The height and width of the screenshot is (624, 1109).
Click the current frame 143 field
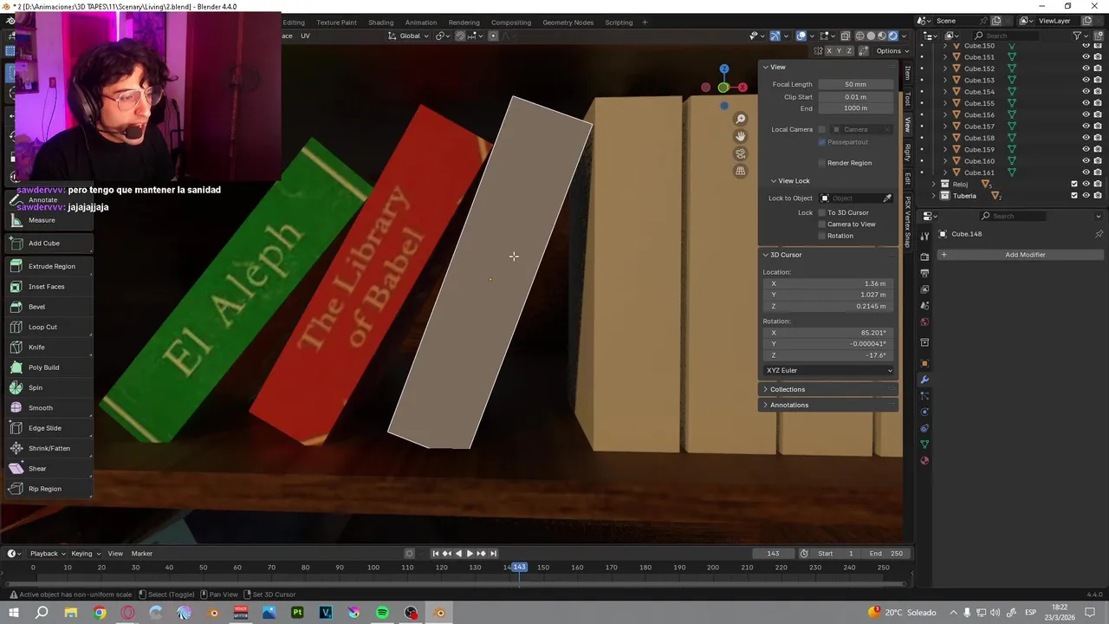click(x=773, y=553)
